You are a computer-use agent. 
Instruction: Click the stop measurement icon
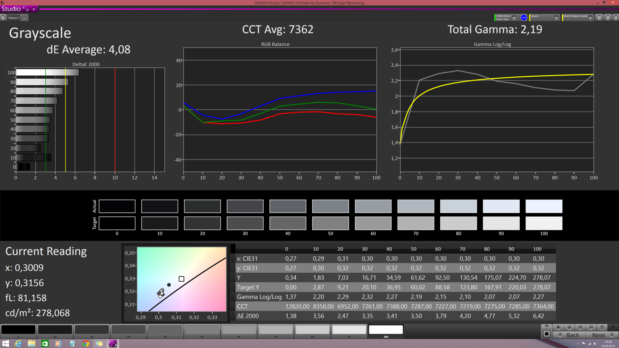(558, 328)
